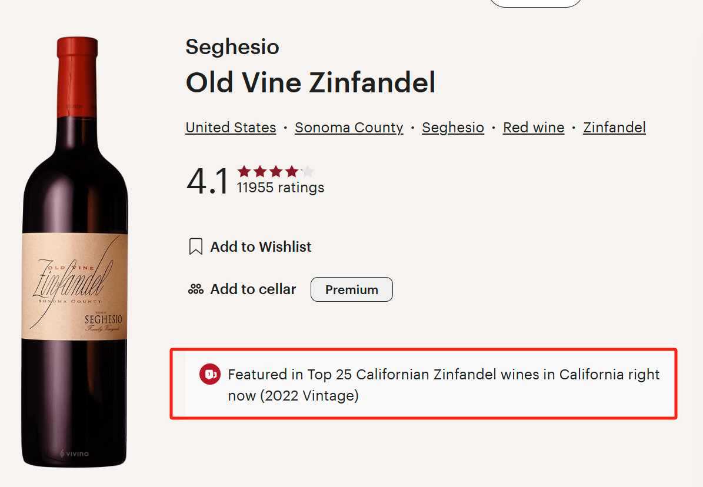Click the grapes cellar icon
Image resolution: width=703 pixels, height=487 pixels.
coord(195,289)
